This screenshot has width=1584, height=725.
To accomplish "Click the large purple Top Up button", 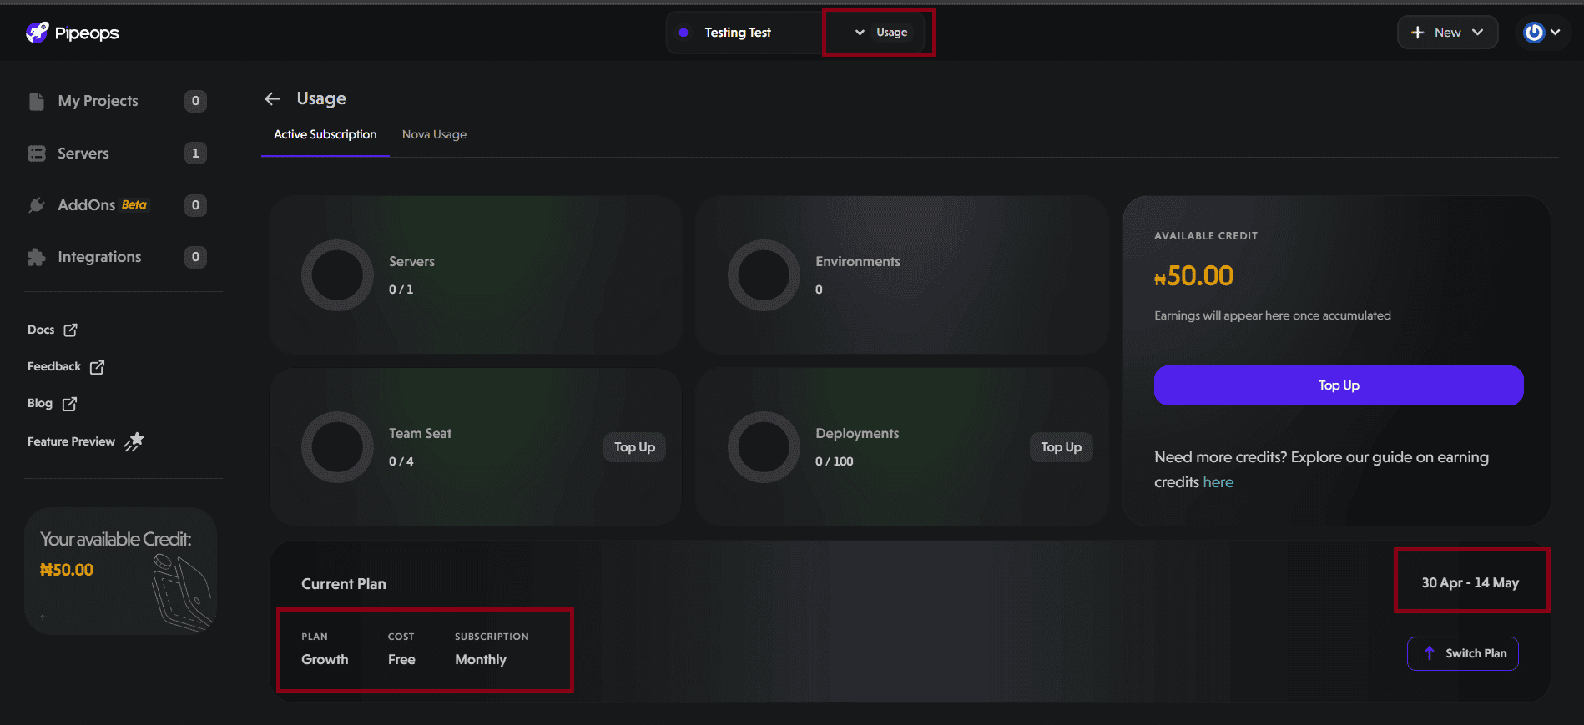I will click(x=1339, y=385).
